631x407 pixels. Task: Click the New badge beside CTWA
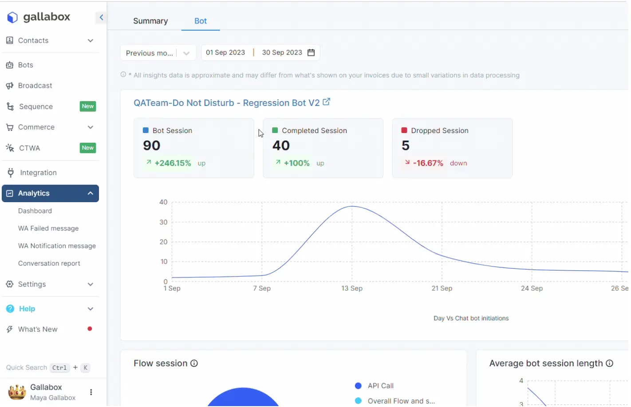pyautogui.click(x=88, y=148)
